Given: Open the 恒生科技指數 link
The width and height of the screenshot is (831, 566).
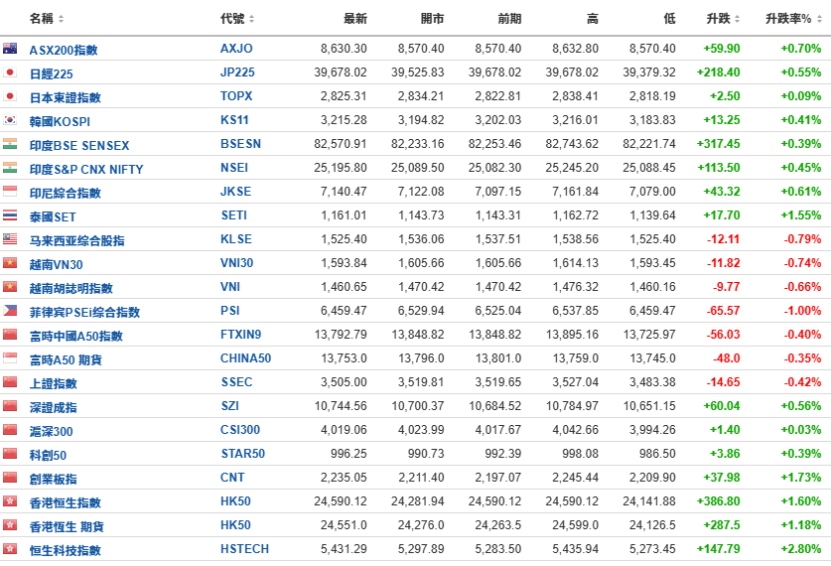Looking at the screenshot, I should pos(66,551).
